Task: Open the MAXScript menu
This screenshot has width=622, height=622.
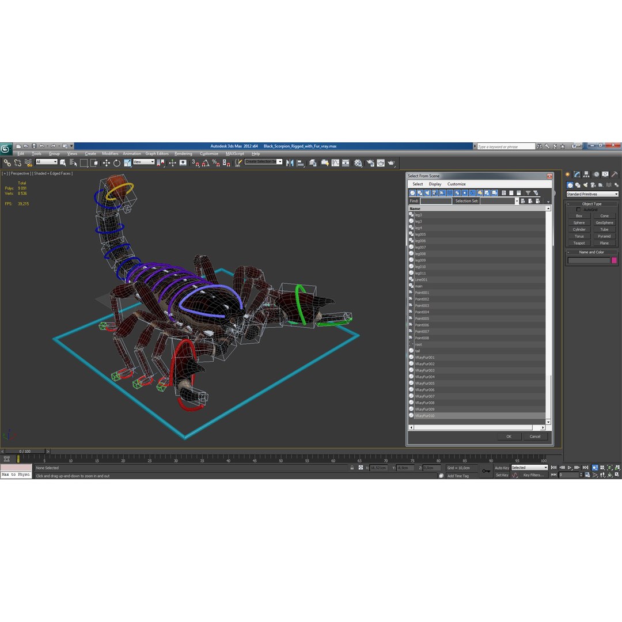Action: pos(235,154)
